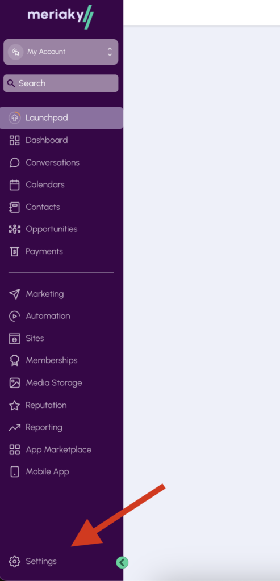Open Dashboard via its grid icon
This screenshot has height=581, width=280.
(14, 140)
